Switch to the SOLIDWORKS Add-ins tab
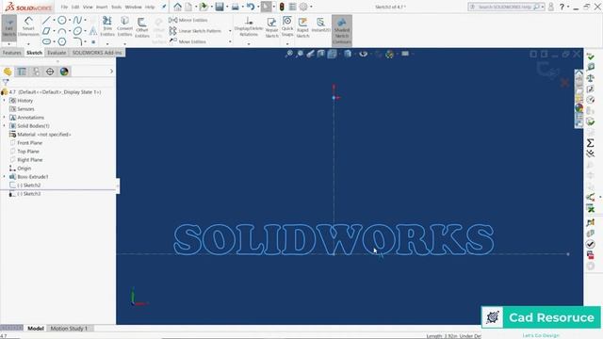This screenshot has height=339, width=603. click(x=97, y=53)
